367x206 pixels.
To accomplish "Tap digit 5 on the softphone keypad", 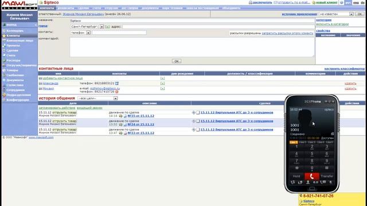I will (312, 154).
